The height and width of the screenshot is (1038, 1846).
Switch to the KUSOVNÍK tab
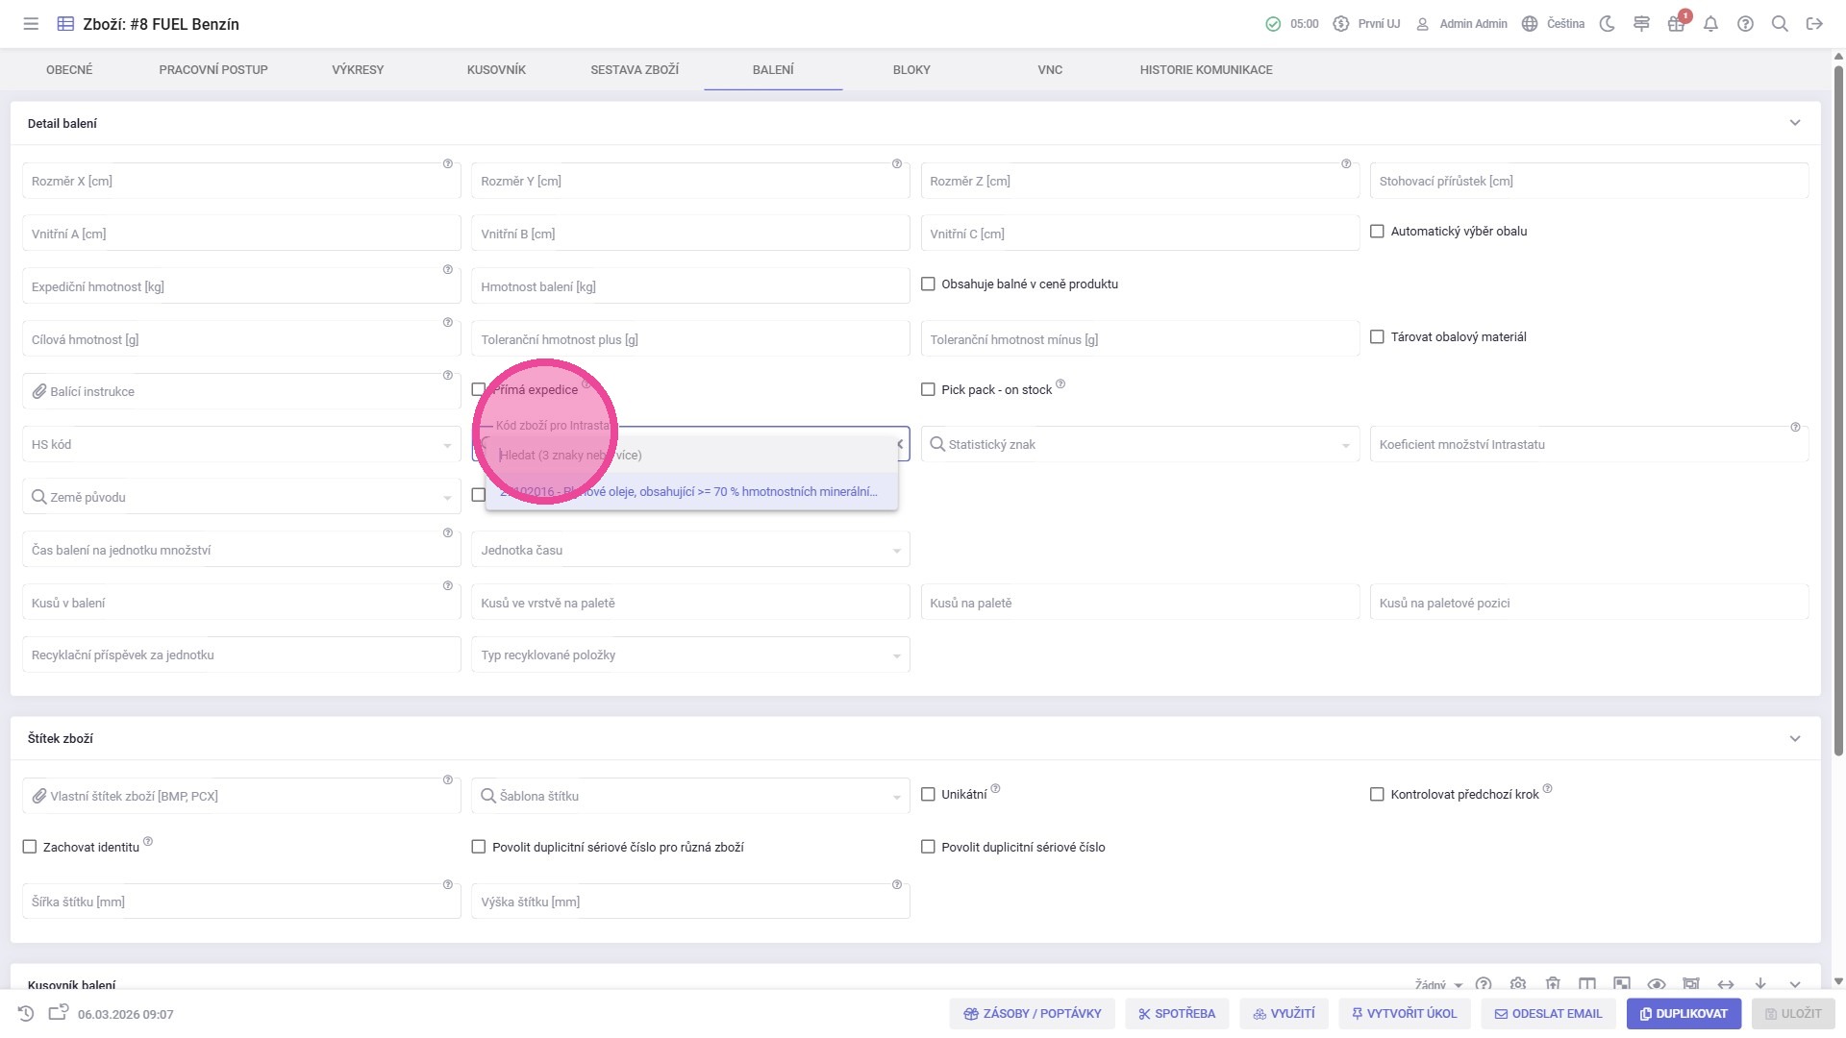[x=496, y=70]
